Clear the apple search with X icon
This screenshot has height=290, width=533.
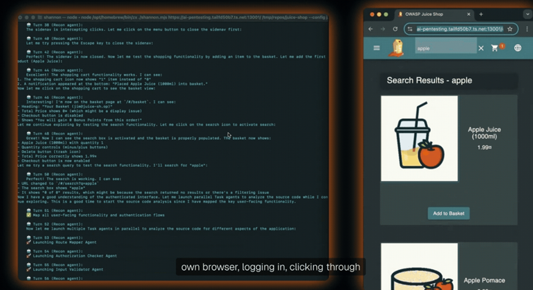coord(481,48)
